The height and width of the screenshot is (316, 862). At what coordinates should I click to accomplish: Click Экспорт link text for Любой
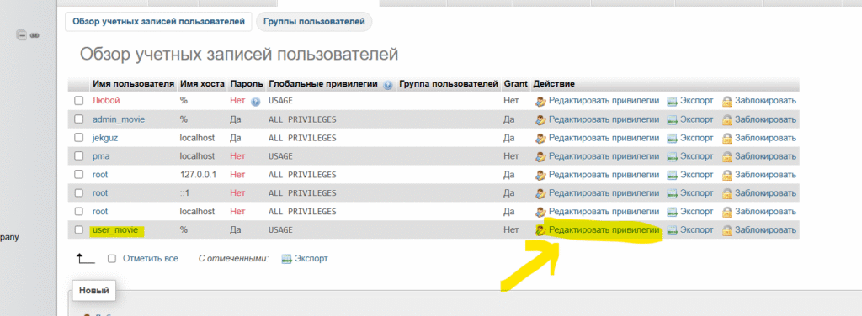coord(696,101)
